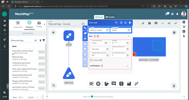
Task: Select the service node on canvas
Action: [x=69, y=73]
